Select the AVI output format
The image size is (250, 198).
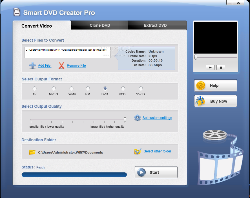tap(34, 88)
